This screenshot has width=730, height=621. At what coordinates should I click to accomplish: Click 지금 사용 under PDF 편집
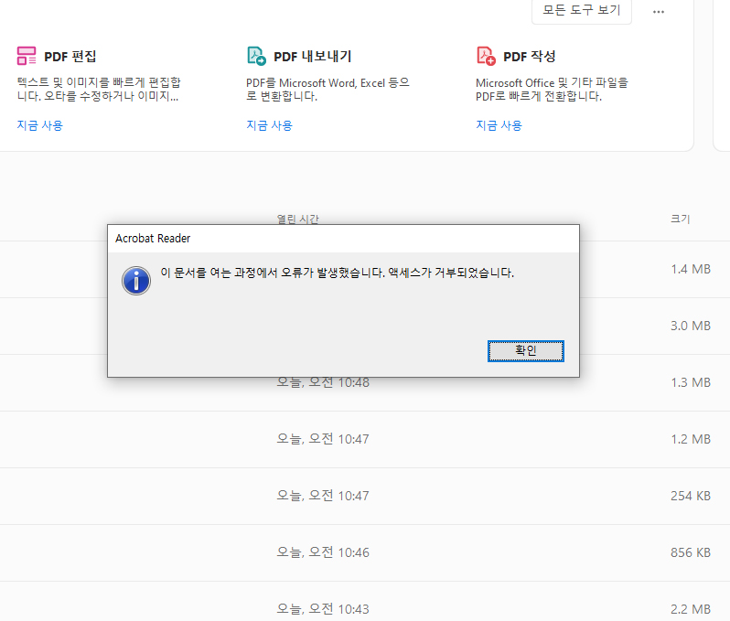click(40, 125)
